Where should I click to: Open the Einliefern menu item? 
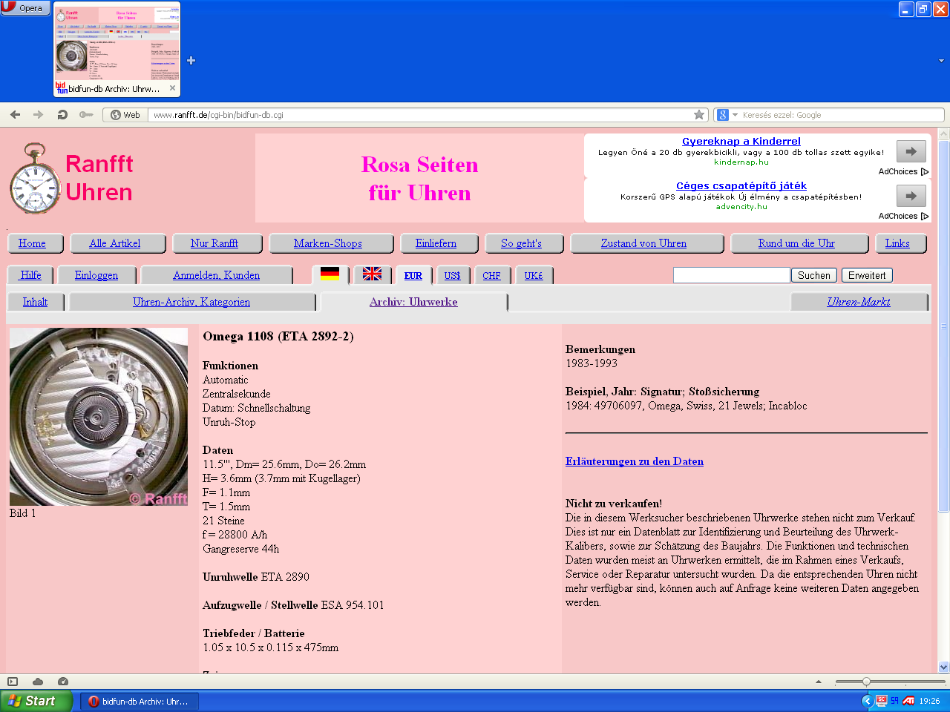tap(436, 243)
